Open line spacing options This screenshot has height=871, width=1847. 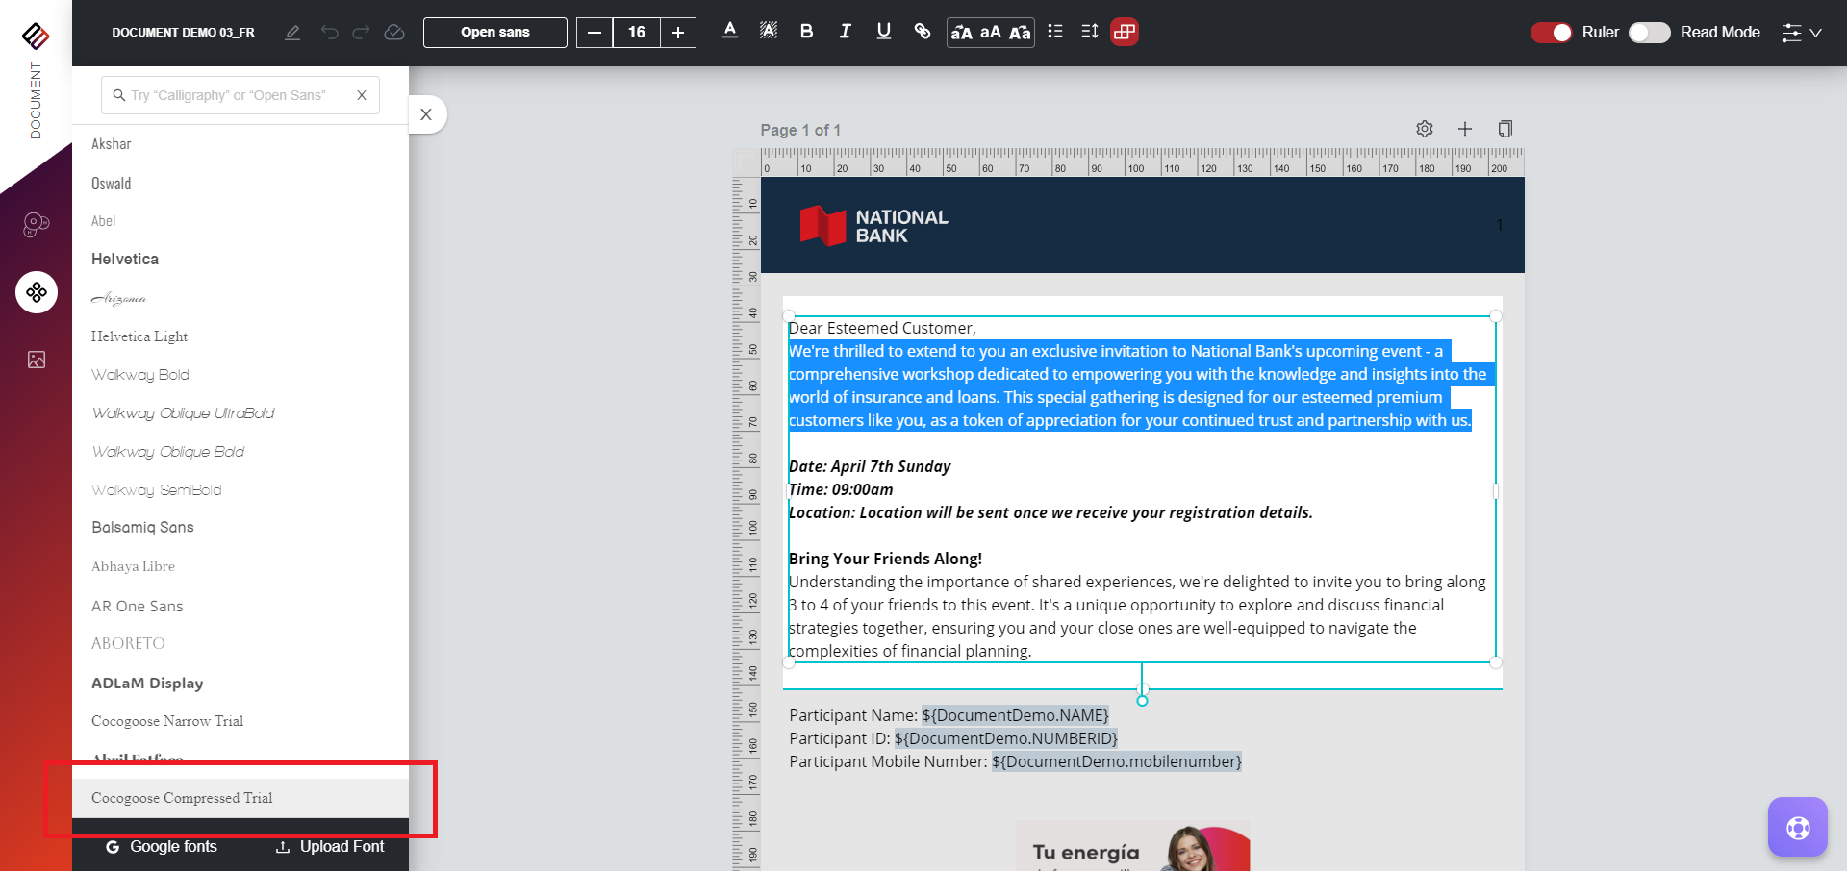pyautogui.click(x=1089, y=32)
